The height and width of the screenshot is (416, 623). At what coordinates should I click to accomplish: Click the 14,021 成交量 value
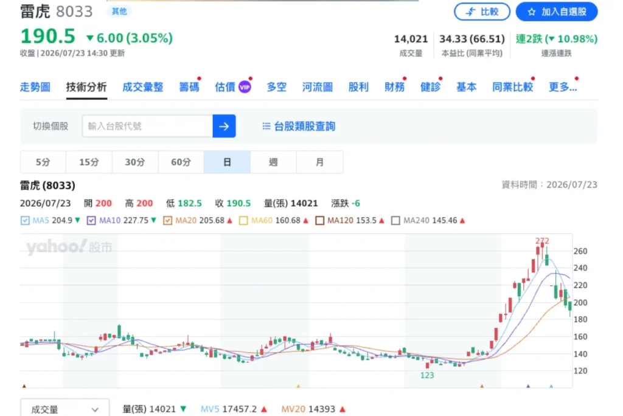click(411, 39)
